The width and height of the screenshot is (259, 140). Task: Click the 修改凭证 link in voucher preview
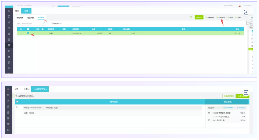[241, 108]
